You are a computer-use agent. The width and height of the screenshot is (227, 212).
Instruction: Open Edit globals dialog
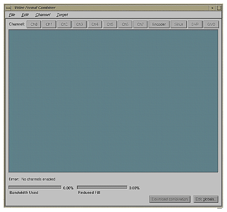(x=206, y=199)
